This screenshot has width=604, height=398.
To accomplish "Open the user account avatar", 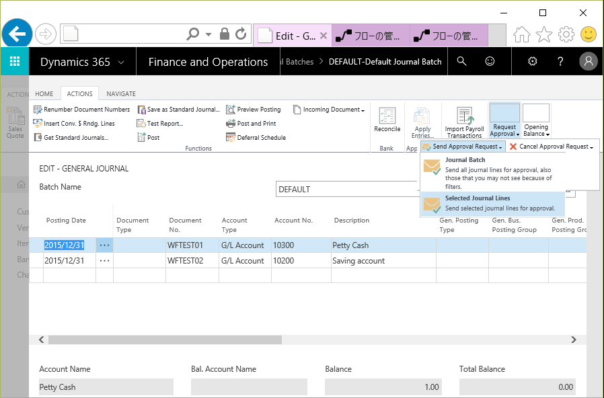I will [x=589, y=61].
